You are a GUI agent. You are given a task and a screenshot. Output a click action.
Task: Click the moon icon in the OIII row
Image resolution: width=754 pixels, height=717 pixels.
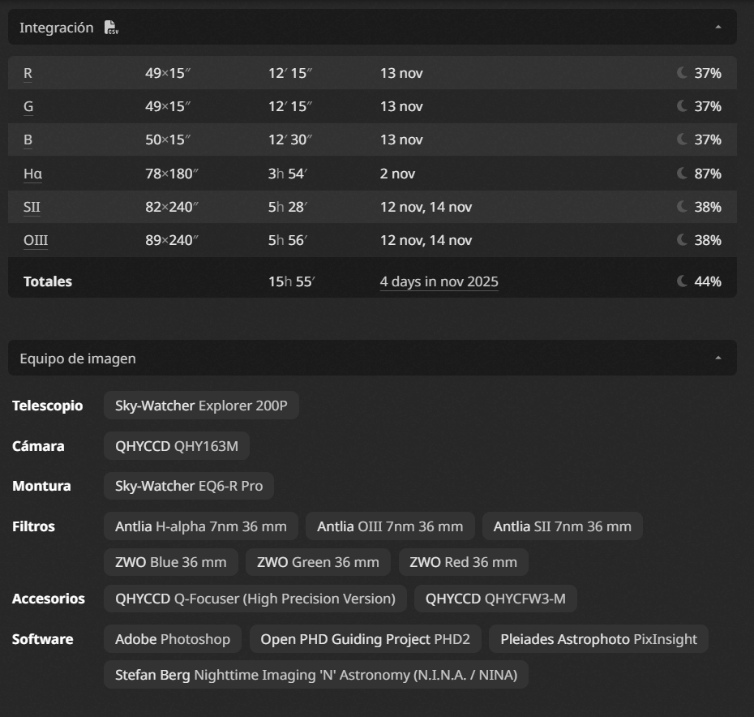tap(682, 239)
